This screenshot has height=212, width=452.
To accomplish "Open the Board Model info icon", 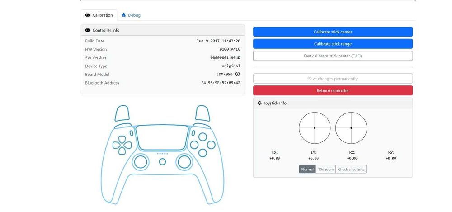I will [x=238, y=74].
